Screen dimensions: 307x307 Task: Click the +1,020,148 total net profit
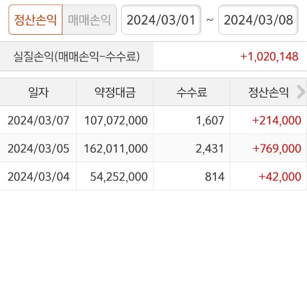[269, 56]
